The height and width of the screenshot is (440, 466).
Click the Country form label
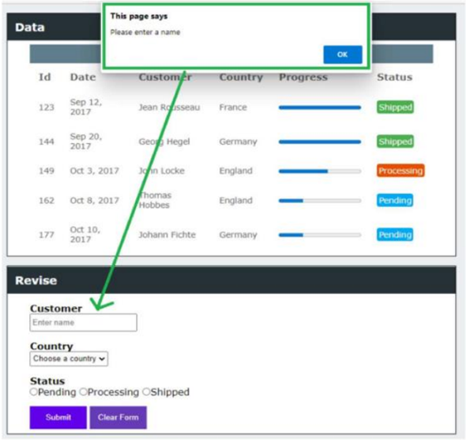point(51,346)
